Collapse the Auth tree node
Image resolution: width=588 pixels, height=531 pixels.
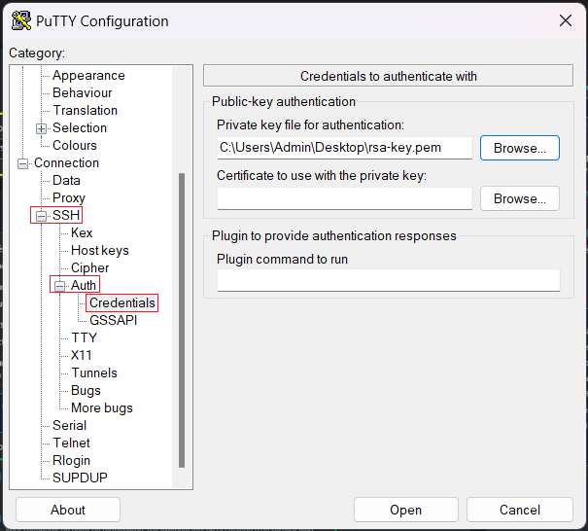[59, 286]
